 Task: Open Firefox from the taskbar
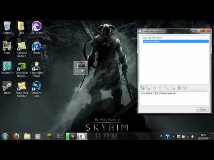(16, 136)
